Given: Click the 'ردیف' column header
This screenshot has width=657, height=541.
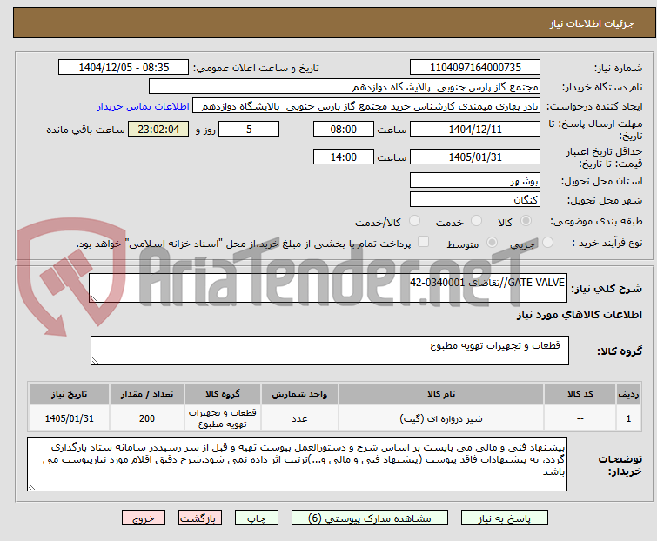Looking at the screenshot, I should pos(628,394).
